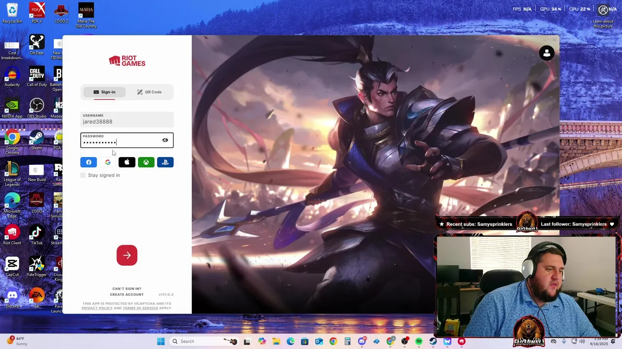Open the taskbar clock and date
Viewport: 622px width, 349px height.
599,341
